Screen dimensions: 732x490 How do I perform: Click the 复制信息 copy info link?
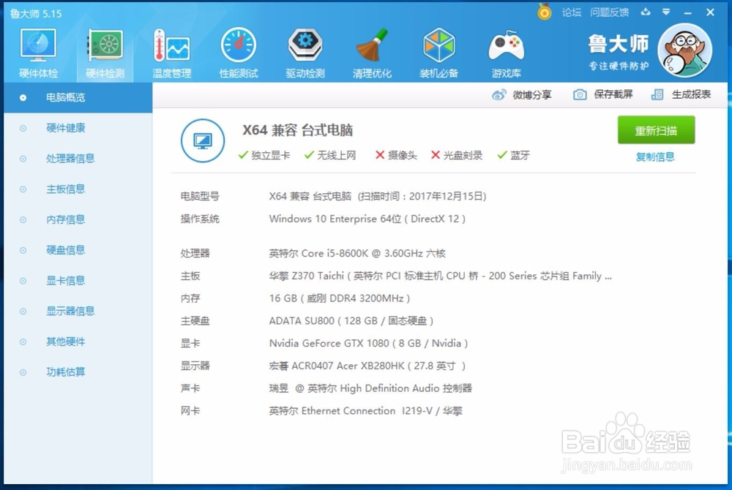point(655,157)
